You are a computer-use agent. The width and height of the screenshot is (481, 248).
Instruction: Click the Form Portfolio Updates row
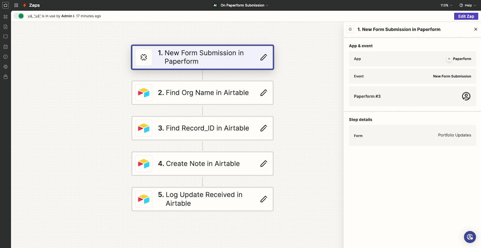coord(412,136)
